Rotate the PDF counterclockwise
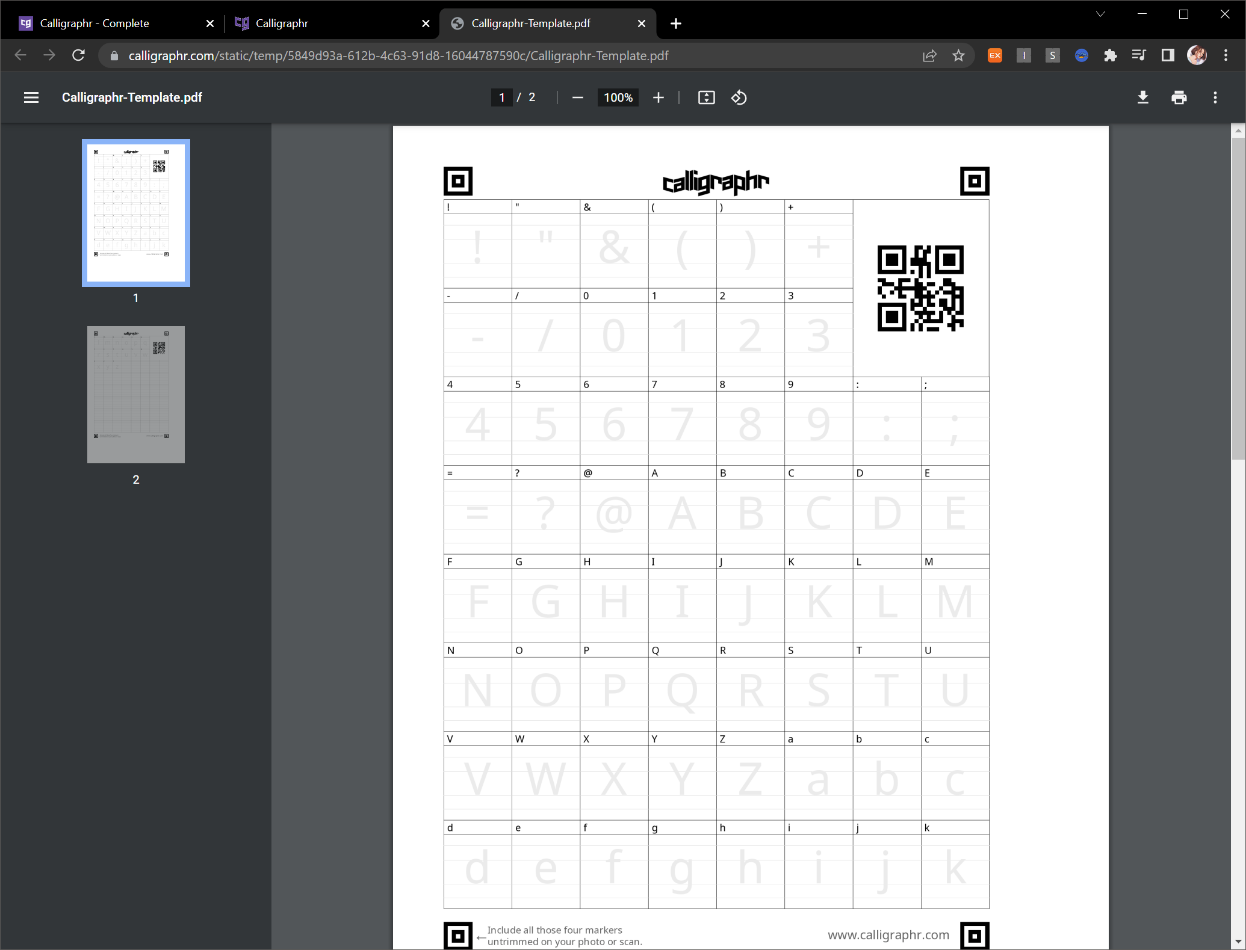Screen dimensions: 1246x950 pyautogui.click(x=739, y=97)
